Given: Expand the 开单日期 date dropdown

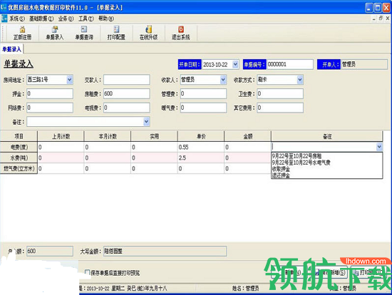Looking at the screenshot, I should (x=235, y=65).
